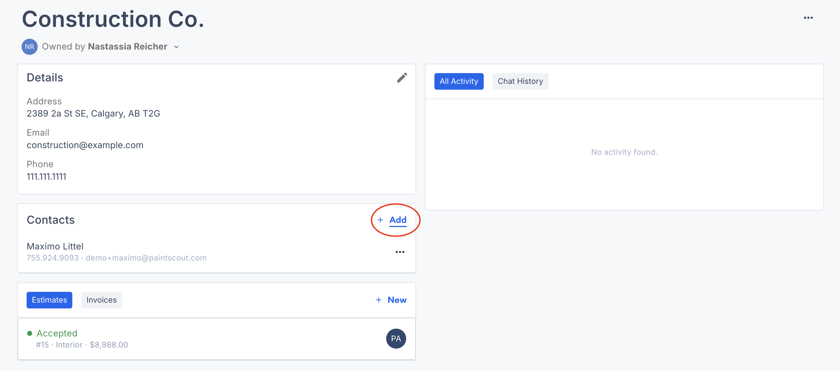Switch to the Invoices tab

coord(101,300)
